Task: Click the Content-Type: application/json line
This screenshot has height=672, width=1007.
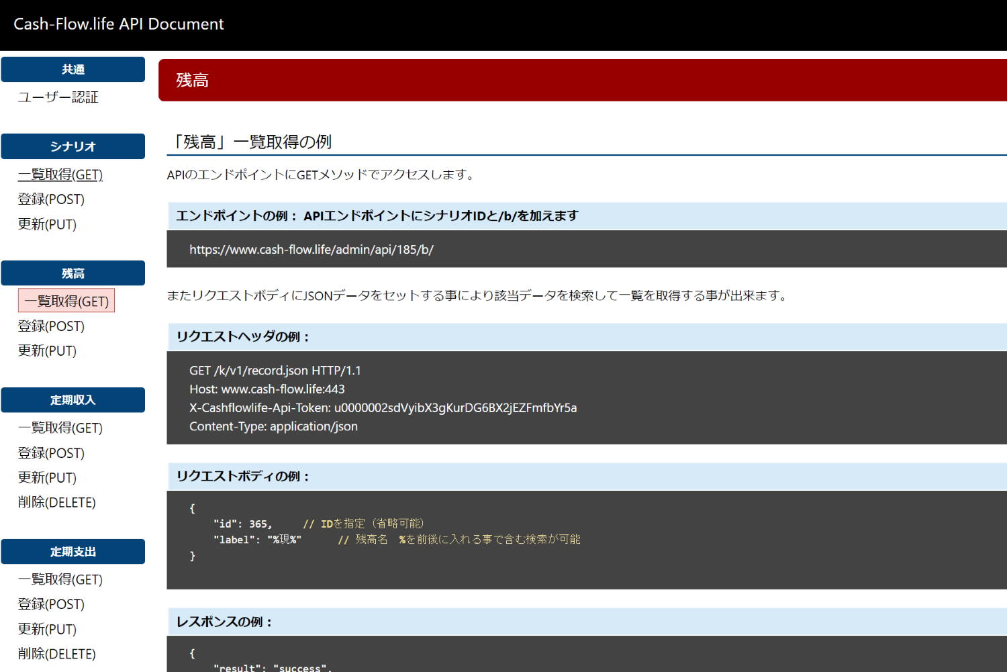Action: tap(274, 427)
